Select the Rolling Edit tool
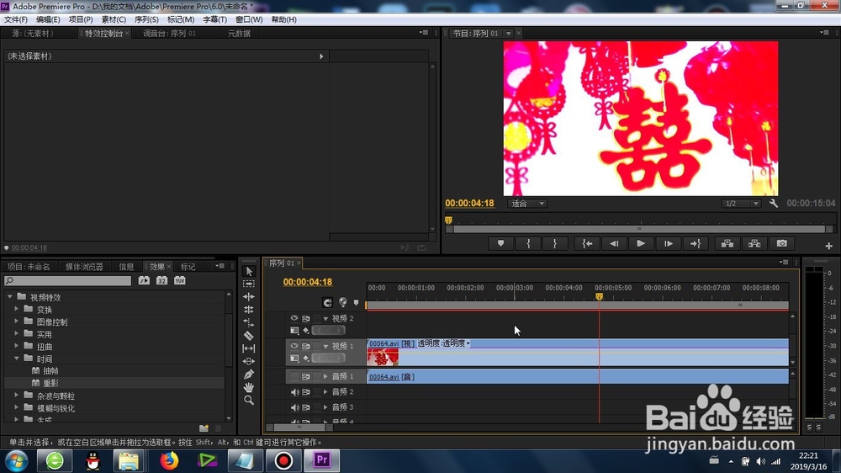The image size is (841, 473). [x=249, y=310]
